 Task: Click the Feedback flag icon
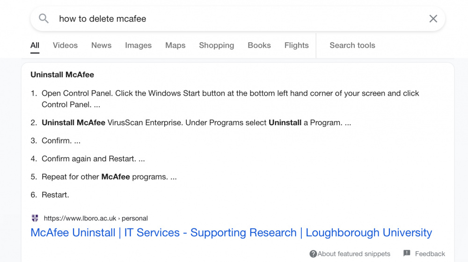(x=407, y=254)
